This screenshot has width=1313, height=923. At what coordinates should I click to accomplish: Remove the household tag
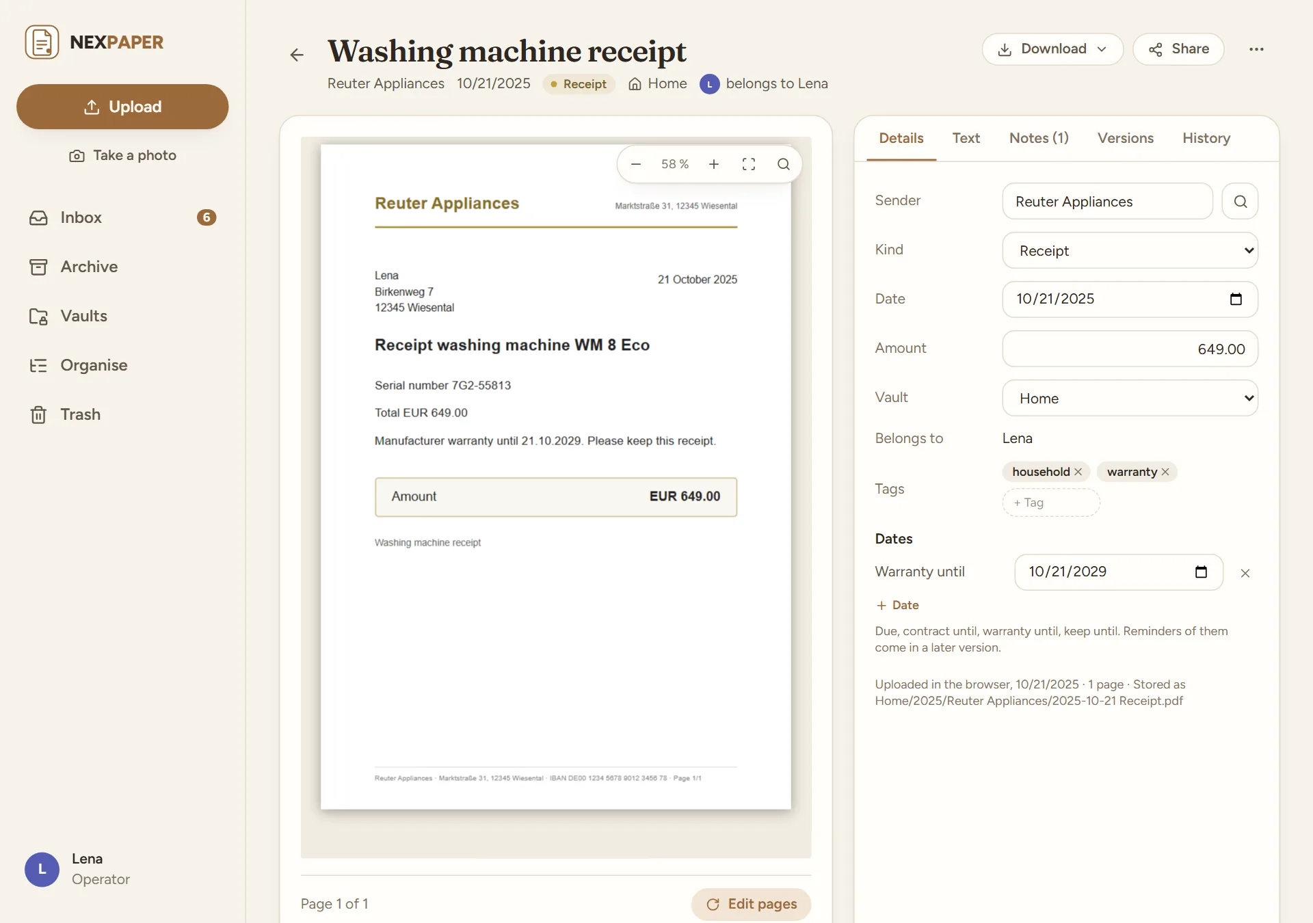1078,472
